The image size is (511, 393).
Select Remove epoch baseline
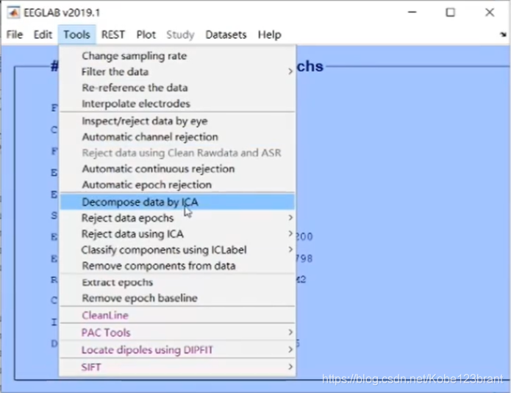point(178,298)
